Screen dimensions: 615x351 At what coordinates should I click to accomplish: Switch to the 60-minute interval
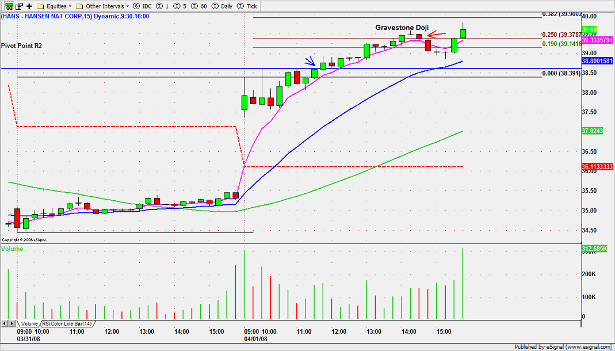coord(200,6)
